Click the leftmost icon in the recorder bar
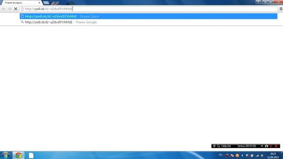The height and width of the screenshot is (159, 283). coord(214,146)
